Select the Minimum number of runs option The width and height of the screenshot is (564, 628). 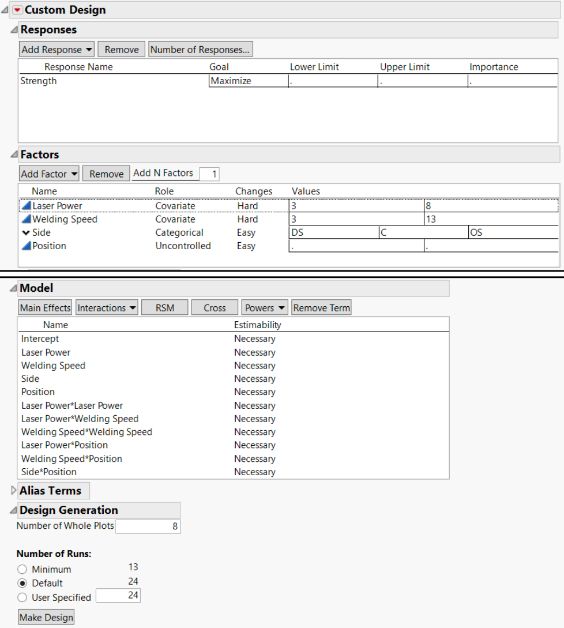click(22, 569)
